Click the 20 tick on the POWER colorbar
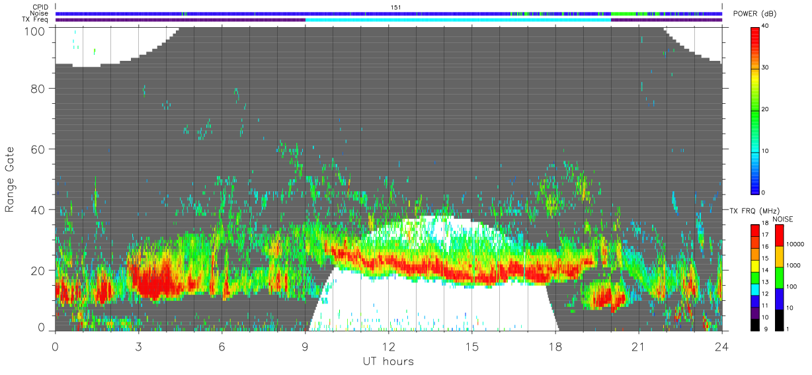This screenshot has width=812, height=375. (x=766, y=109)
